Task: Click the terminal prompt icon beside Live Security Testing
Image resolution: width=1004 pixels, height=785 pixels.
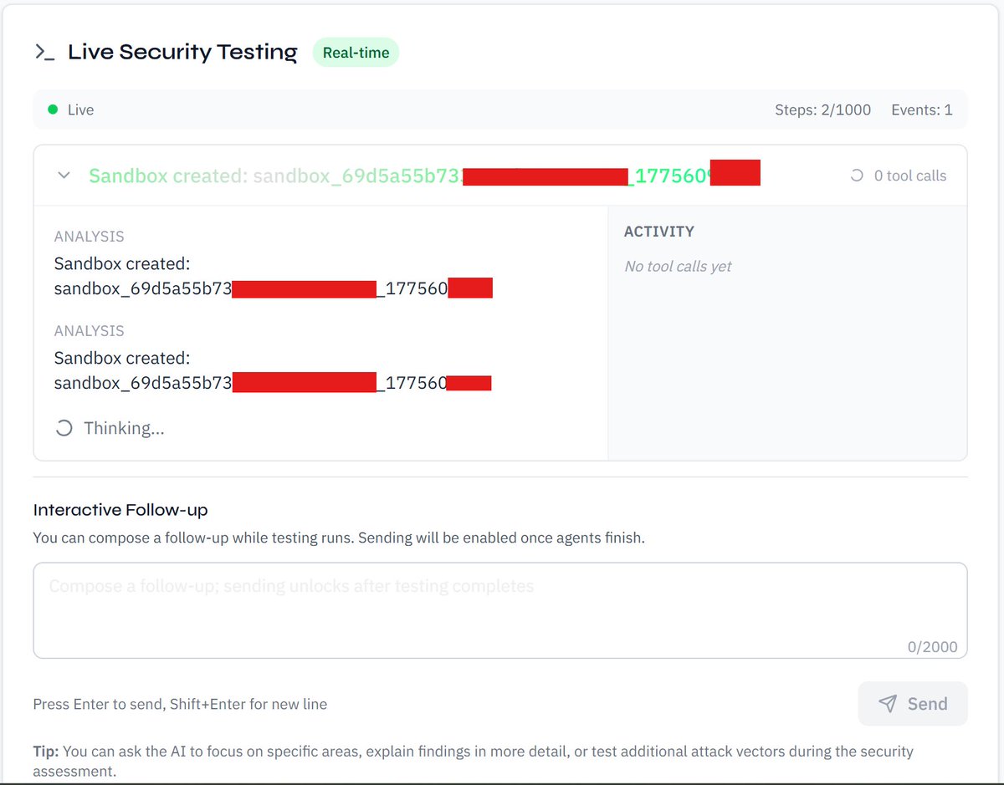Action: pos(44,53)
